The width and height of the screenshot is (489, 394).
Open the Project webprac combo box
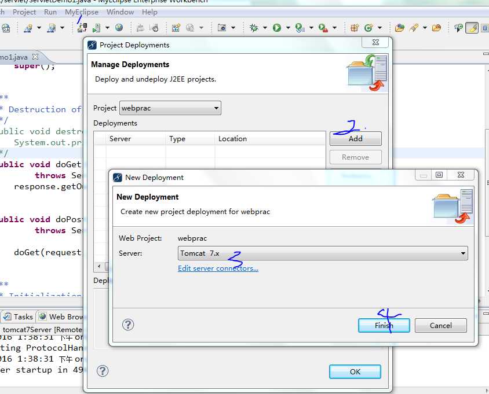[170, 108]
